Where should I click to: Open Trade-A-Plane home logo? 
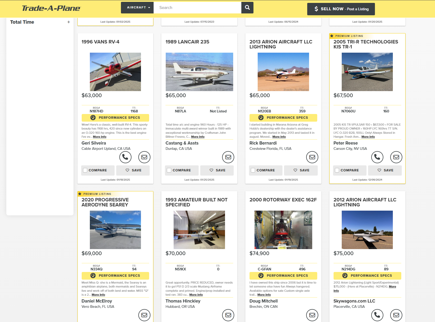[51, 8]
